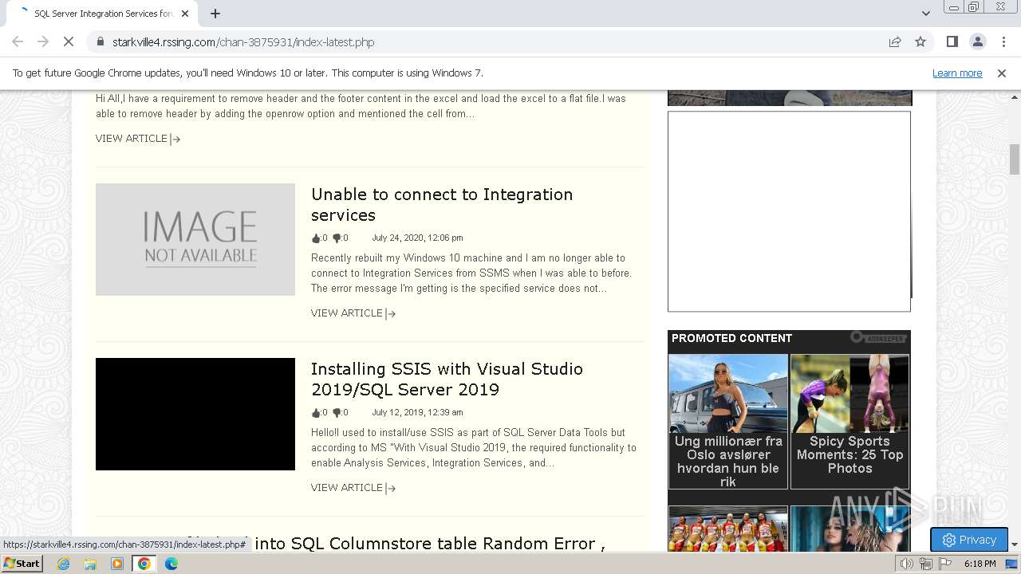Click black thumbnail of Installing SSIS article

[x=195, y=414]
